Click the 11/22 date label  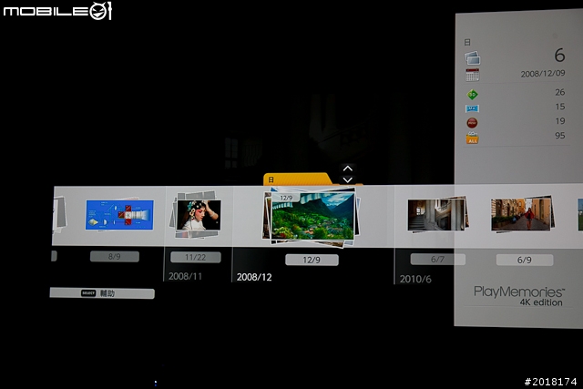click(x=196, y=257)
